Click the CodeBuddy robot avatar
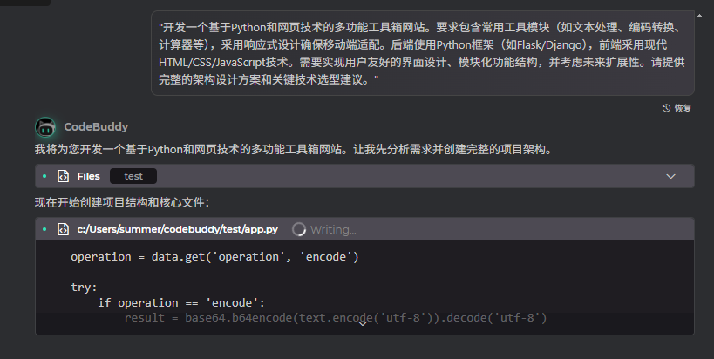714x359 pixels. tap(46, 126)
